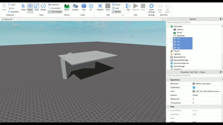Stop the running test
The height and width of the screenshot is (125, 223).
click(x=143, y=7)
